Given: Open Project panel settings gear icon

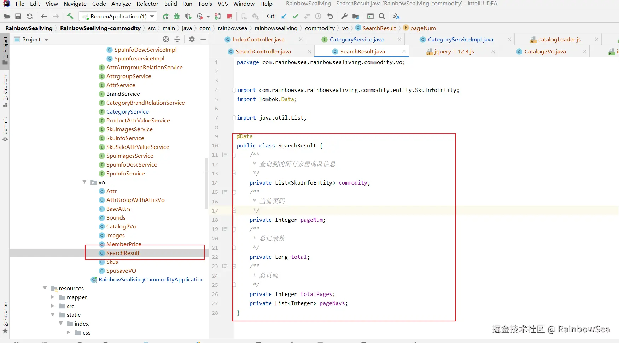Looking at the screenshot, I should click(192, 39).
